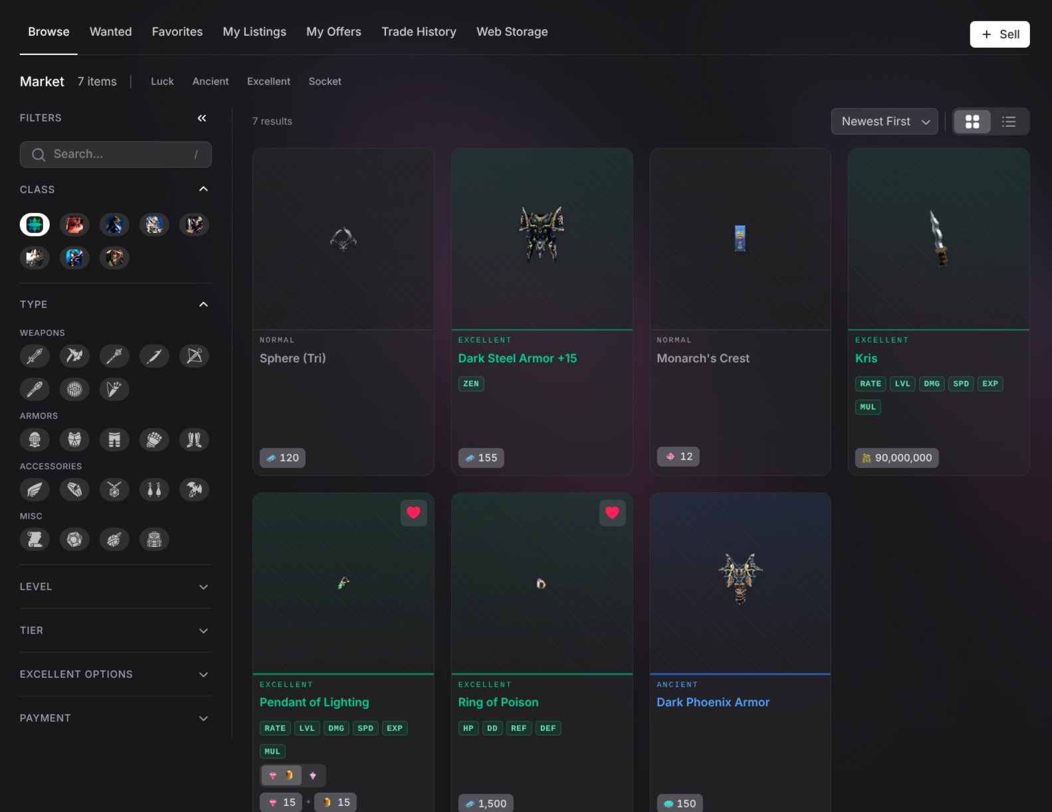Image resolution: width=1052 pixels, height=812 pixels.
Task: Filter by staffs weapon type
Action: (35, 389)
